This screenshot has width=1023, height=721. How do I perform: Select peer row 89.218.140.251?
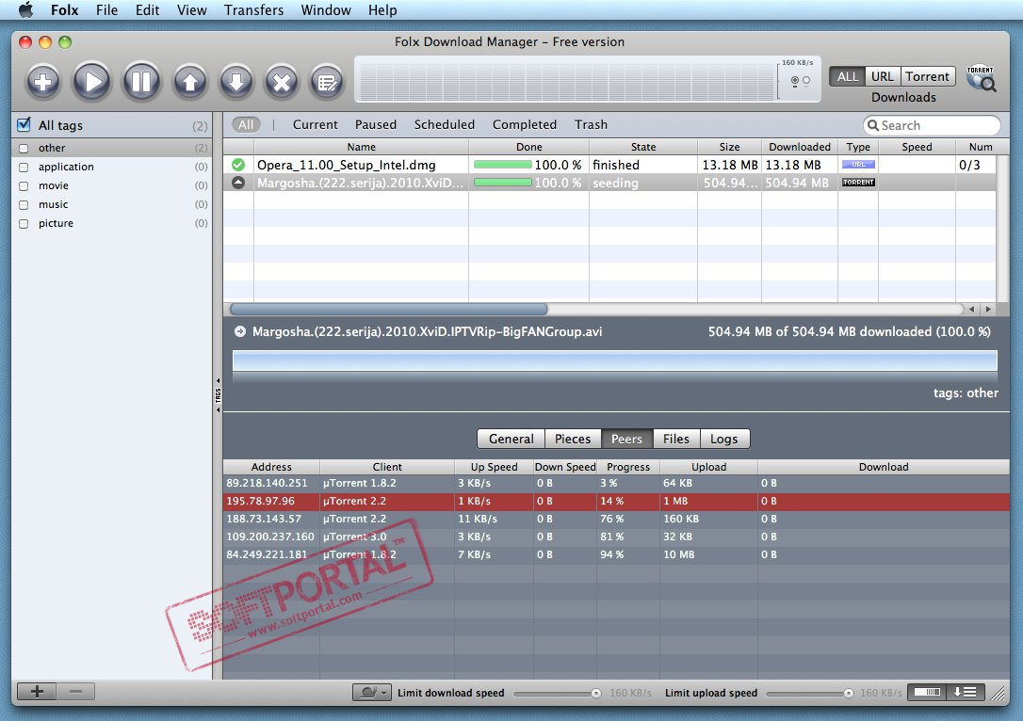[x=616, y=483]
